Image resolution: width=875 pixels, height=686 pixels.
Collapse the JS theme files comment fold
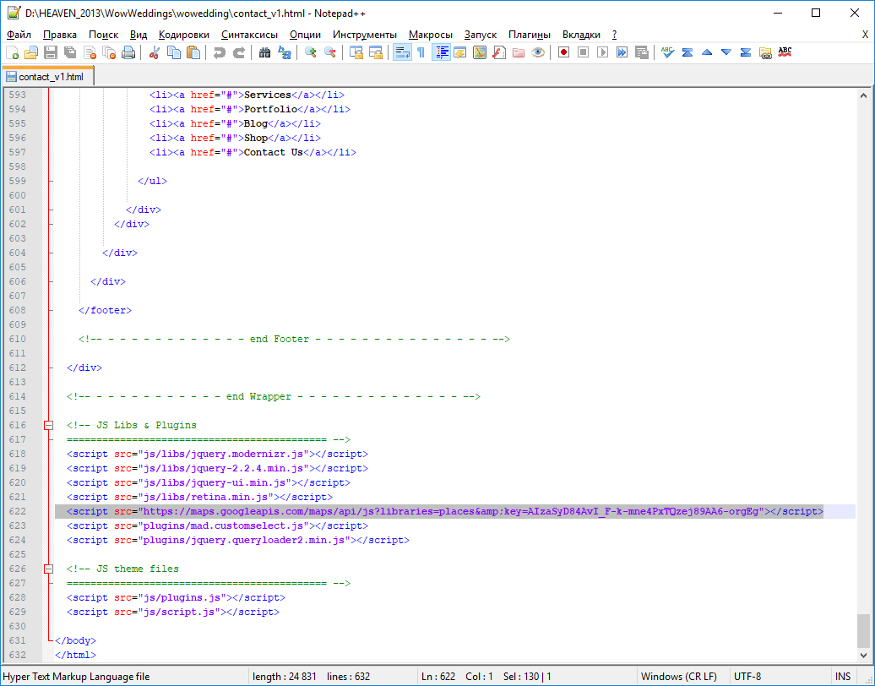tap(49, 569)
